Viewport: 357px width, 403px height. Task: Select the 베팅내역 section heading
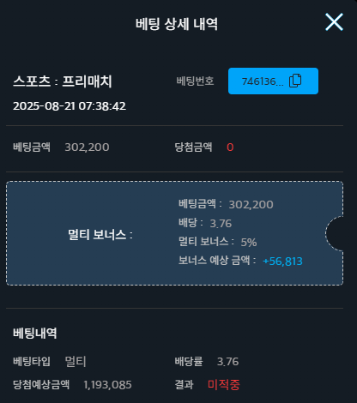point(35,334)
